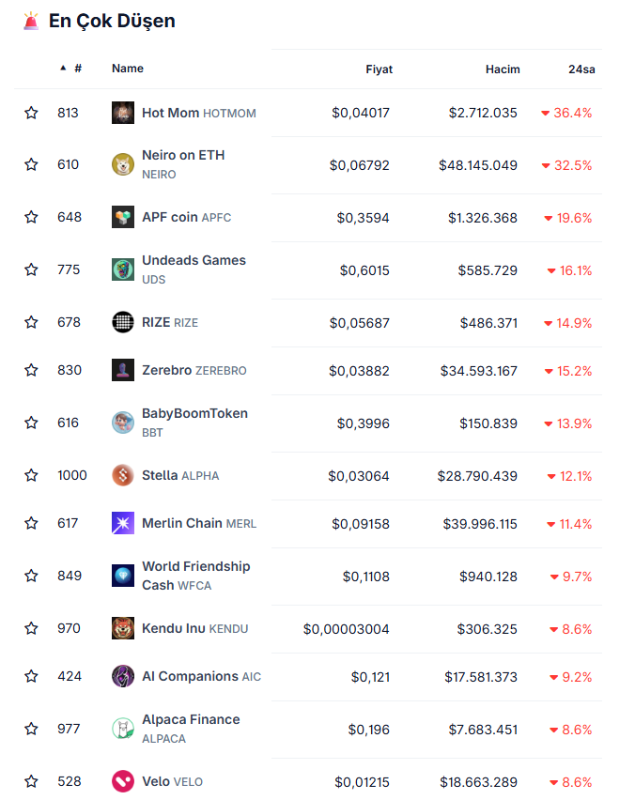The height and width of the screenshot is (800, 635).
Task: Favorite Hot Mom with the star
Action: click(31, 113)
